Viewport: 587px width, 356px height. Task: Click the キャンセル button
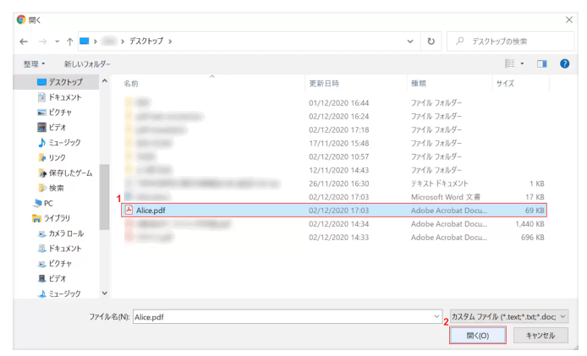click(540, 336)
